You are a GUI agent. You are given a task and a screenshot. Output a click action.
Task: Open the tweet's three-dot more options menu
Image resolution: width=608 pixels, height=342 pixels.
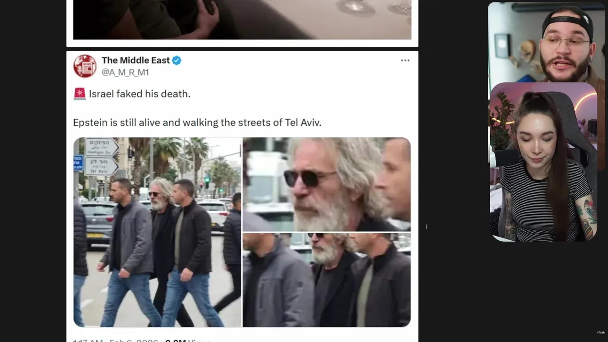click(405, 60)
